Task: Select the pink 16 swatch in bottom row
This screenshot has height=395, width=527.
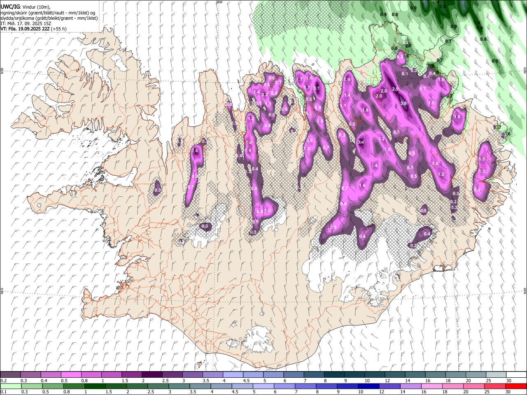Action: (432, 386)
